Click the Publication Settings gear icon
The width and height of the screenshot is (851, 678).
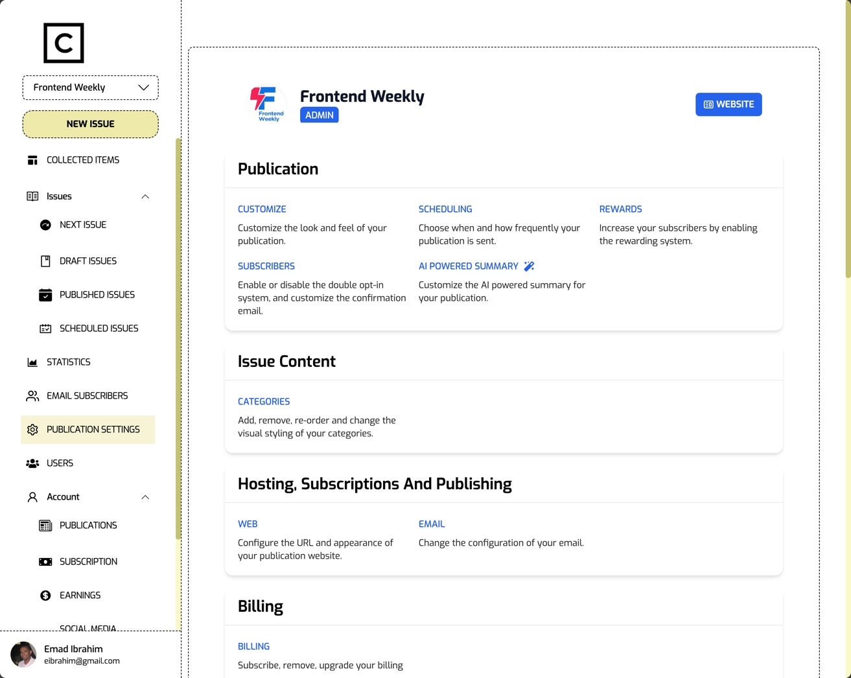(x=32, y=429)
